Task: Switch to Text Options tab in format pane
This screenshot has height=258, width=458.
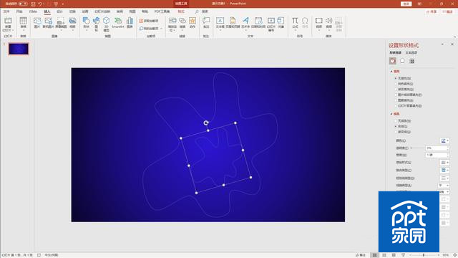Action: 411,52
